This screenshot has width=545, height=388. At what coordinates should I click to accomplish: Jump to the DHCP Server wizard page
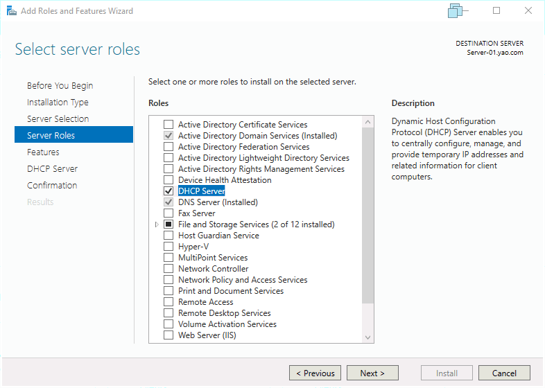52,169
